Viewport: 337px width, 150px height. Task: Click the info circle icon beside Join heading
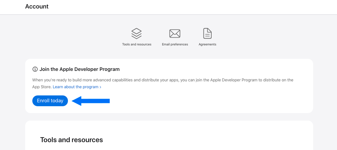click(x=35, y=69)
